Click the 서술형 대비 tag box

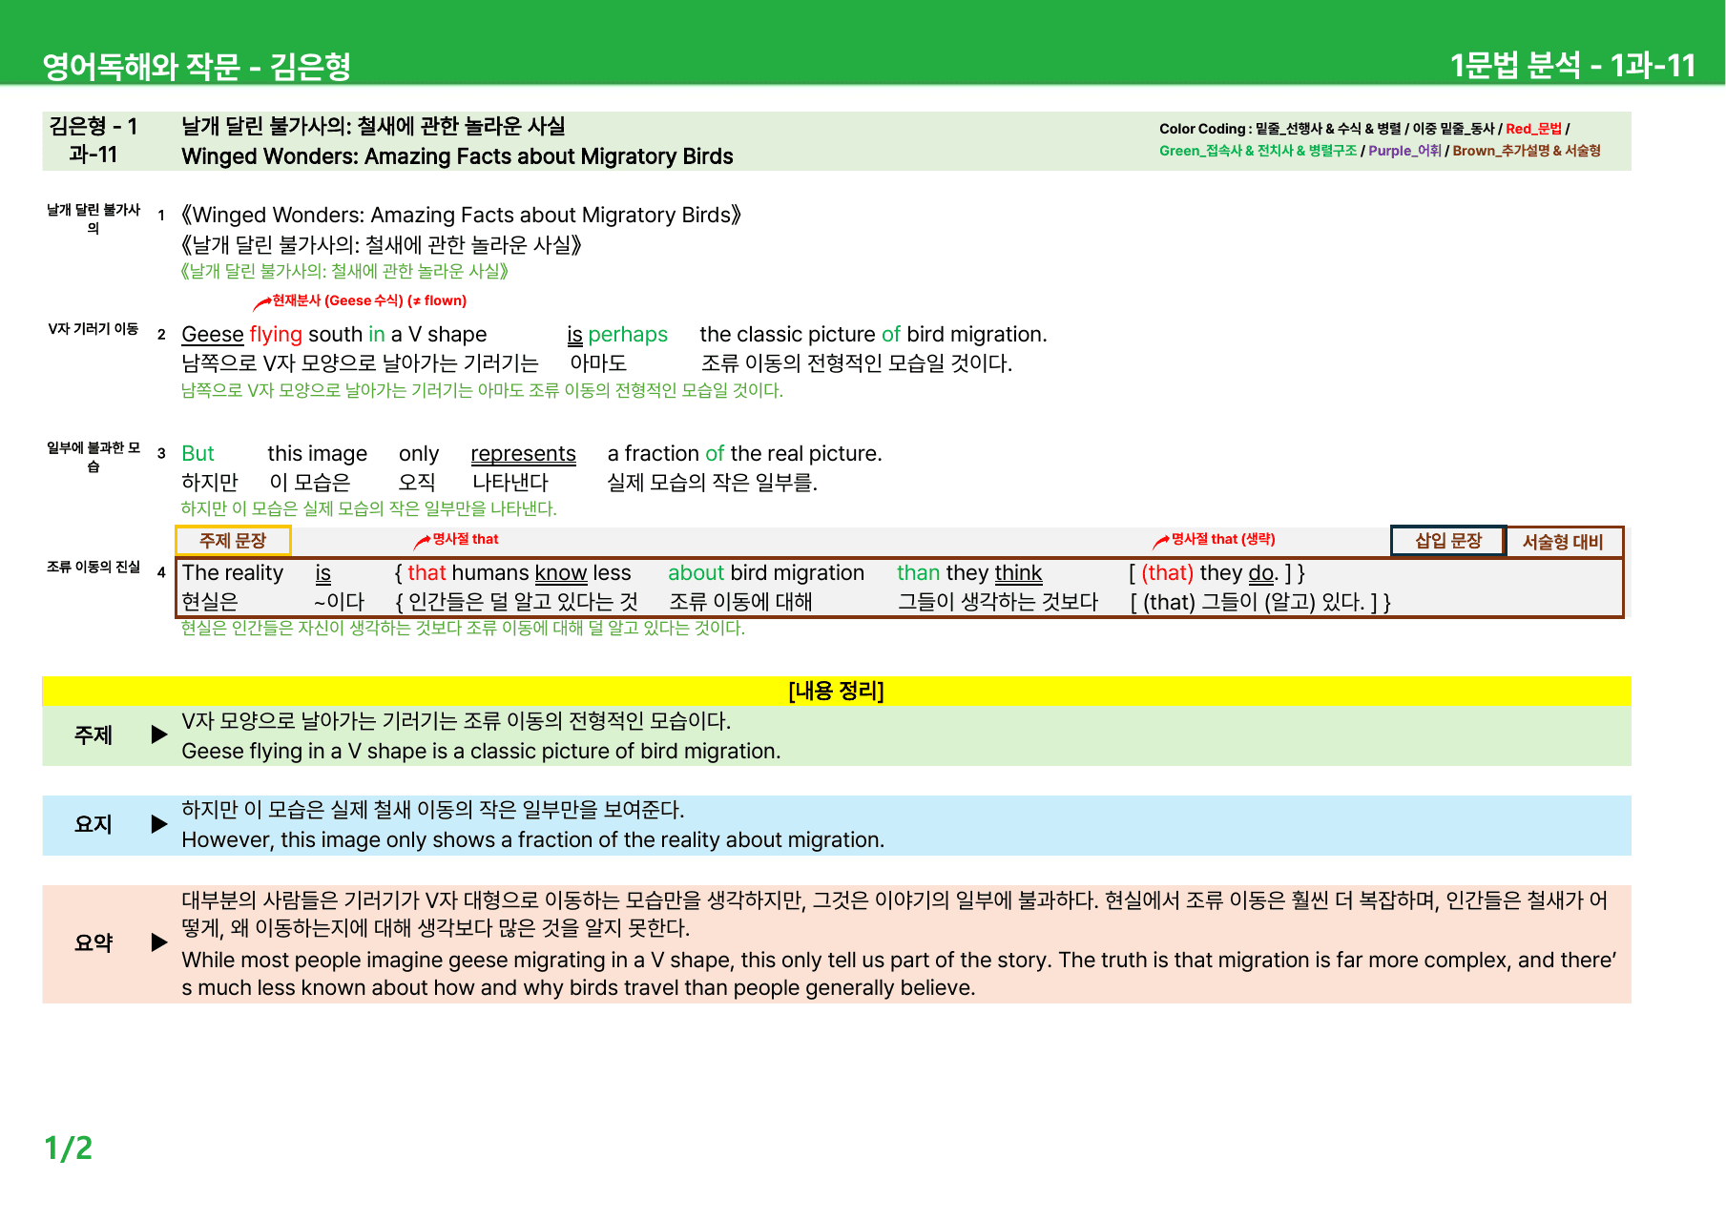(x=1563, y=542)
